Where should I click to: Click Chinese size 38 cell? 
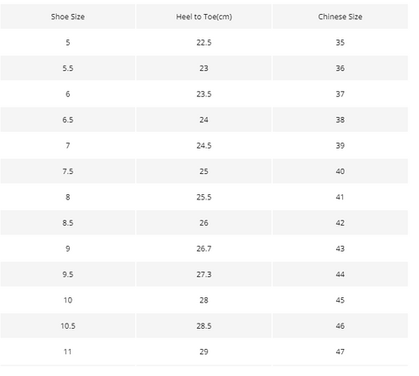tap(340, 120)
